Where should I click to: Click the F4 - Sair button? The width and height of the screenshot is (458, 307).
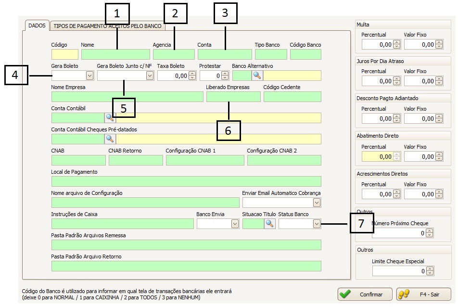(424, 294)
